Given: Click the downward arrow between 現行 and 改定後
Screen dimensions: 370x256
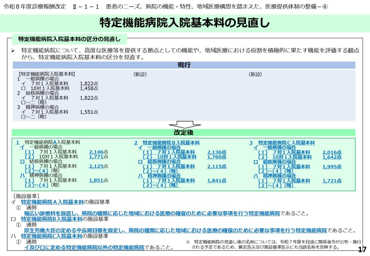Looking at the screenshot, I should tap(185, 125).
